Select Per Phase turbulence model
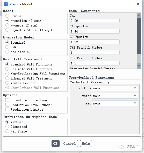The width and height of the screenshot is (144, 153). 7,131
